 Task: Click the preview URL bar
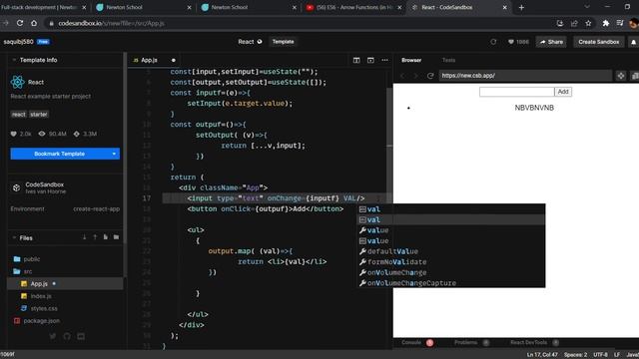pos(525,76)
